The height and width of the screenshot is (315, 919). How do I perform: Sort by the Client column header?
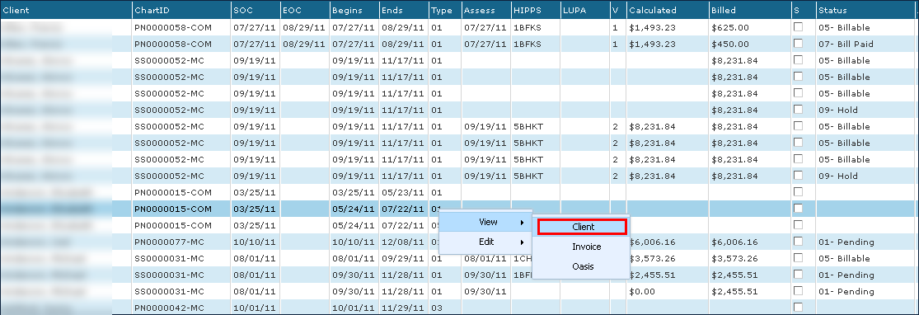pyautogui.click(x=66, y=10)
